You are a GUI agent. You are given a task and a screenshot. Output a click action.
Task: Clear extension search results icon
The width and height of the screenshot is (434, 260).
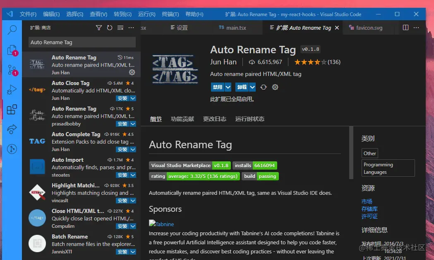tap(120, 28)
